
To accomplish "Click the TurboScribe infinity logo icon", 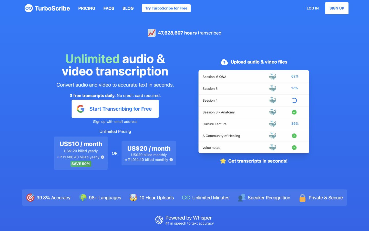I will pos(29,8).
